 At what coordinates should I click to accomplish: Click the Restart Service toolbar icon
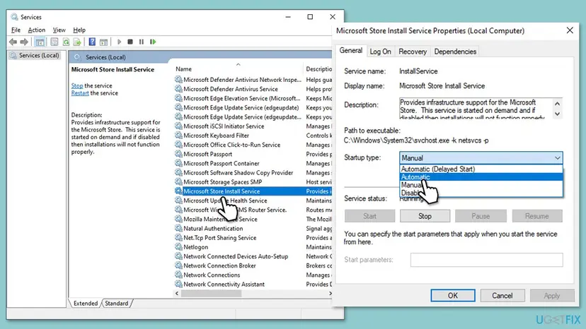[153, 42]
